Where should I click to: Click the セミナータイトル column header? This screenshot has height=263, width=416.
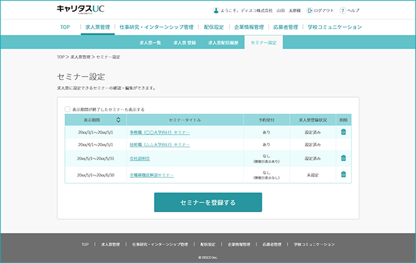click(x=185, y=120)
